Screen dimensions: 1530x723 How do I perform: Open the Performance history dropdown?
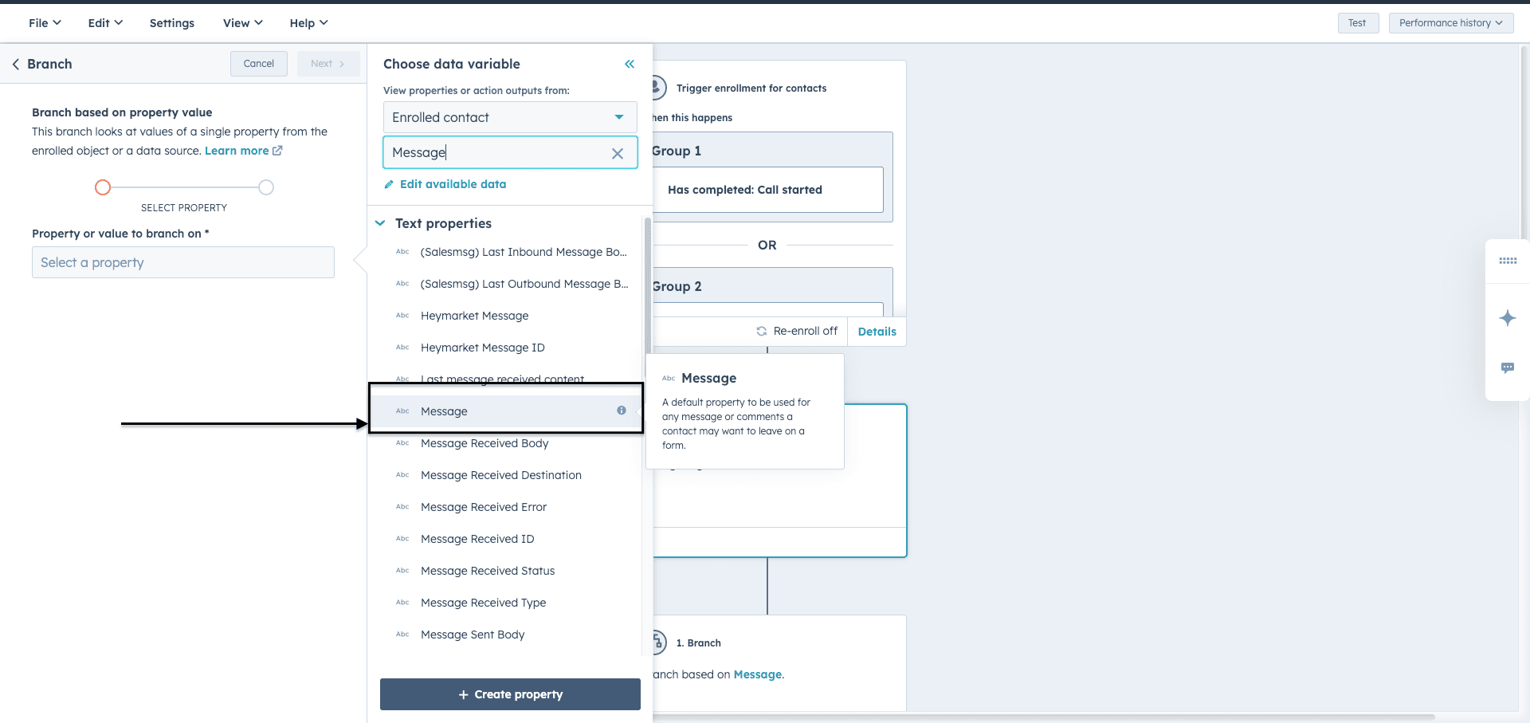[1450, 23]
